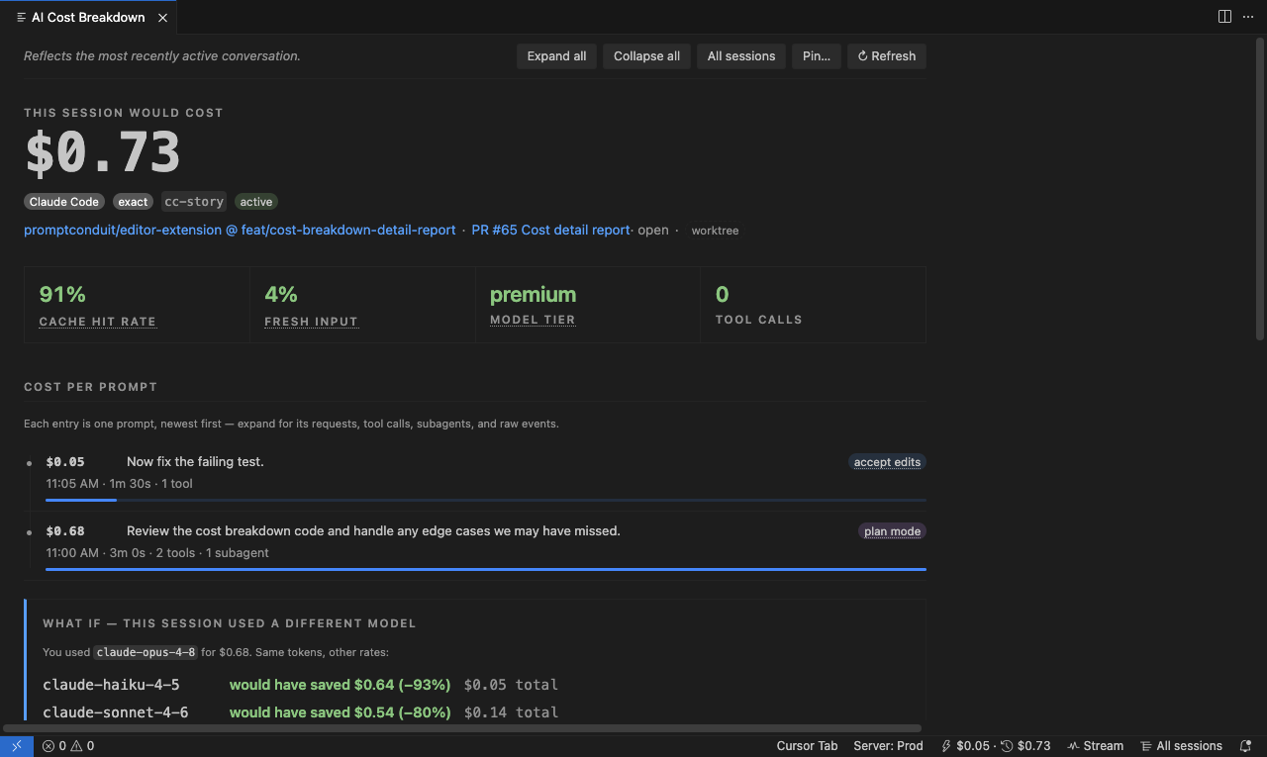
Task: Close the AI Cost Breakdown tab
Action: 162,18
